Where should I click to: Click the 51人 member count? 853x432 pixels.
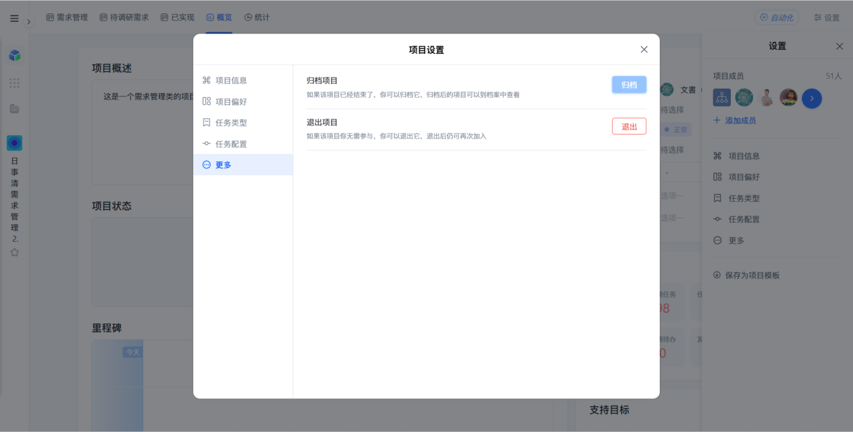coord(834,76)
